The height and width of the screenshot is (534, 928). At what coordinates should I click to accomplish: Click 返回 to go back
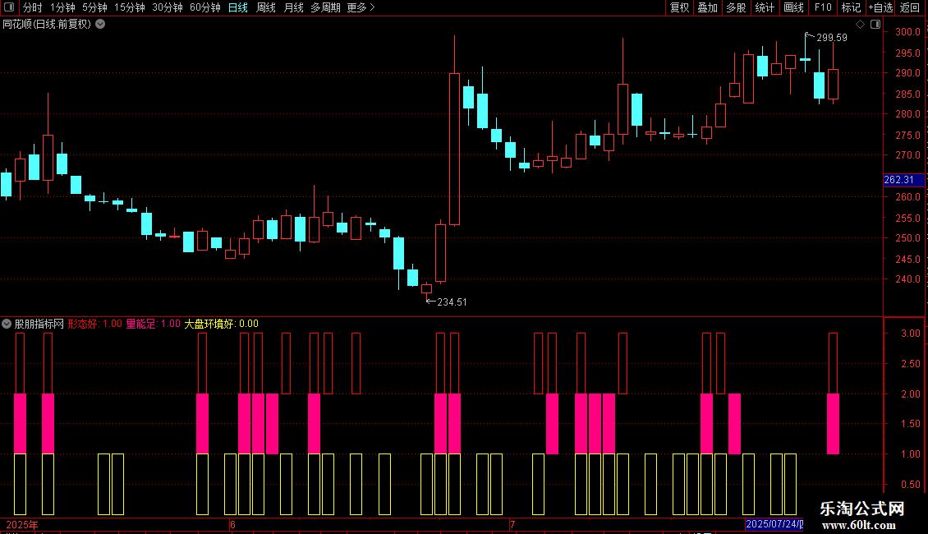pyautogui.click(x=910, y=7)
